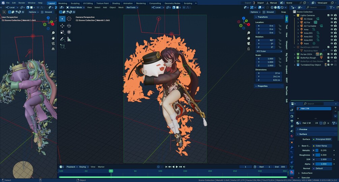The height and width of the screenshot is (182, 339).
Task: Click the Manual button in top bar
Action: (x=272, y=3)
